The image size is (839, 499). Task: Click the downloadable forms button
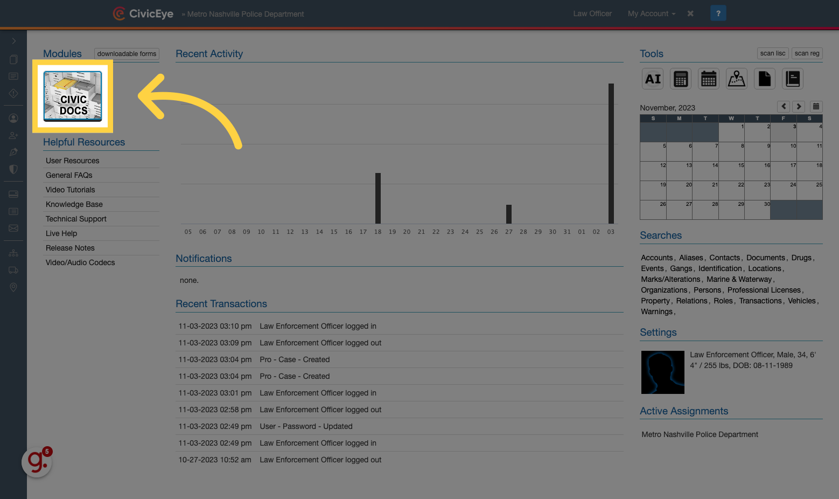coord(127,53)
